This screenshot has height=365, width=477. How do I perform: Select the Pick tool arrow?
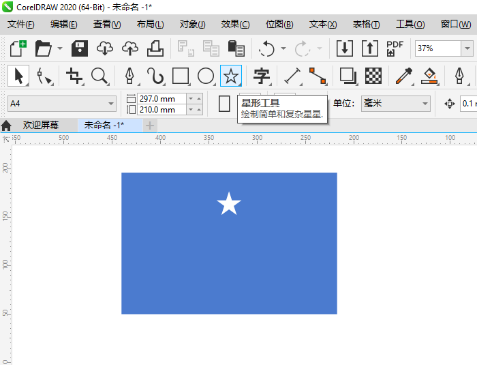pyautogui.click(x=18, y=75)
